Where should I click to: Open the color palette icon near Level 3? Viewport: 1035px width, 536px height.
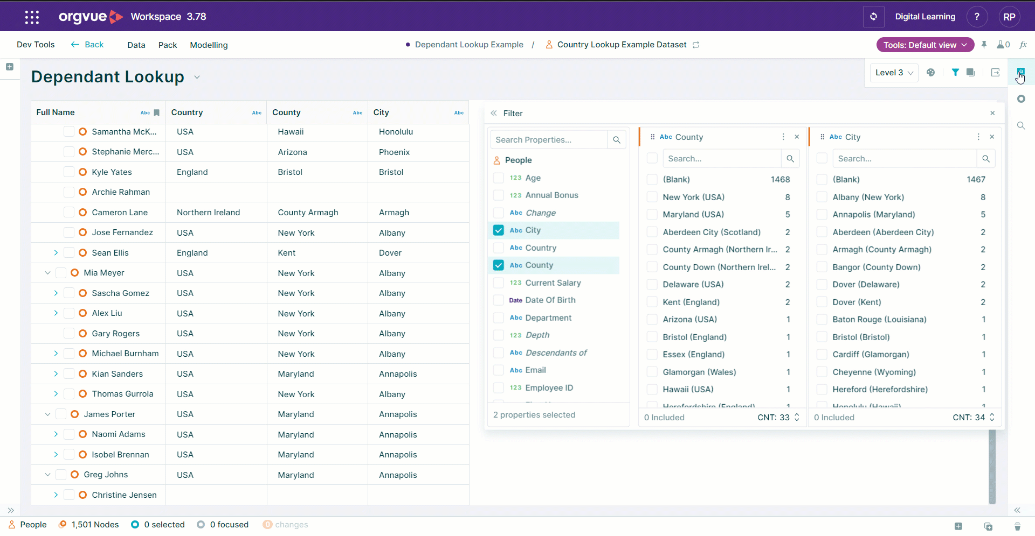930,73
